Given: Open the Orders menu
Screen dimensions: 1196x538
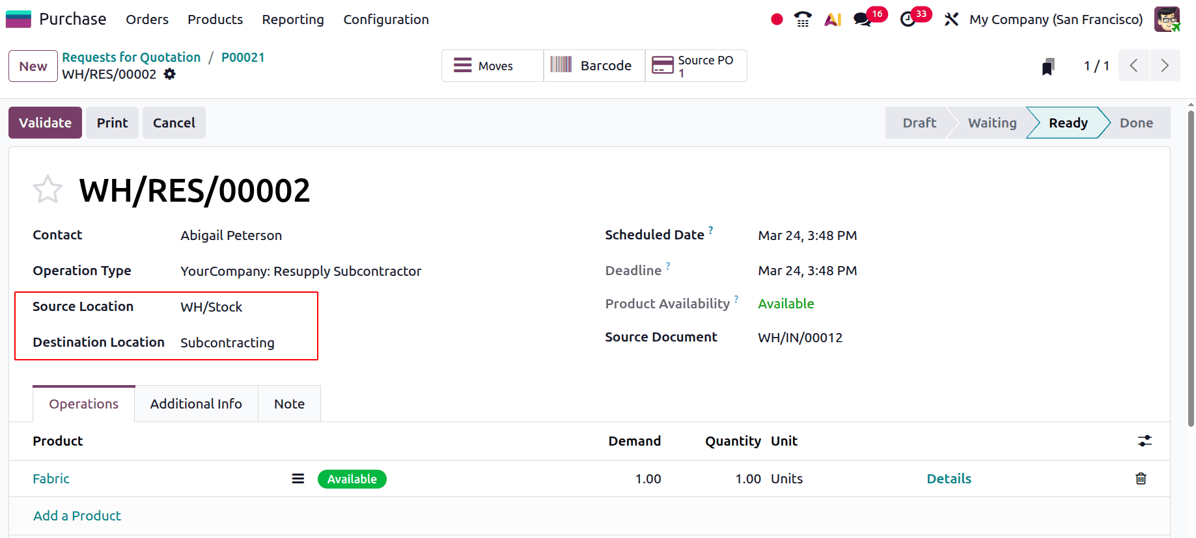Looking at the screenshot, I should (x=147, y=20).
